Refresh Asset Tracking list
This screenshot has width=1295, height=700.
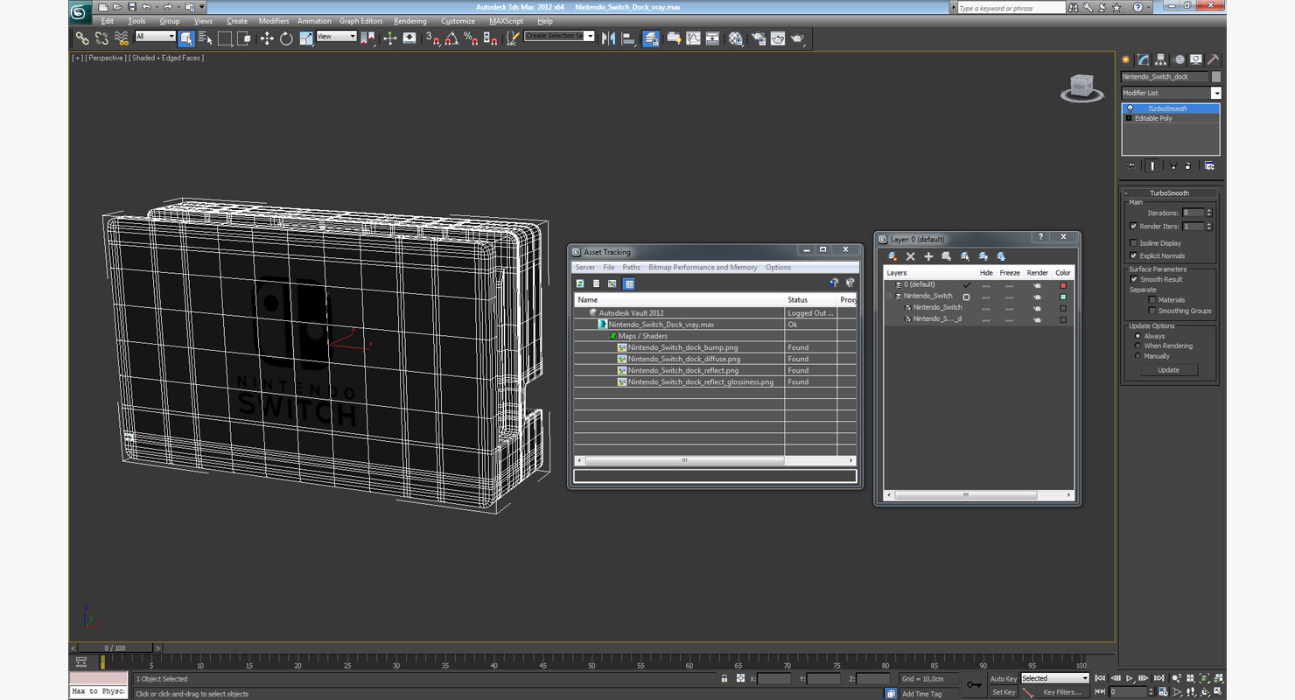(580, 283)
